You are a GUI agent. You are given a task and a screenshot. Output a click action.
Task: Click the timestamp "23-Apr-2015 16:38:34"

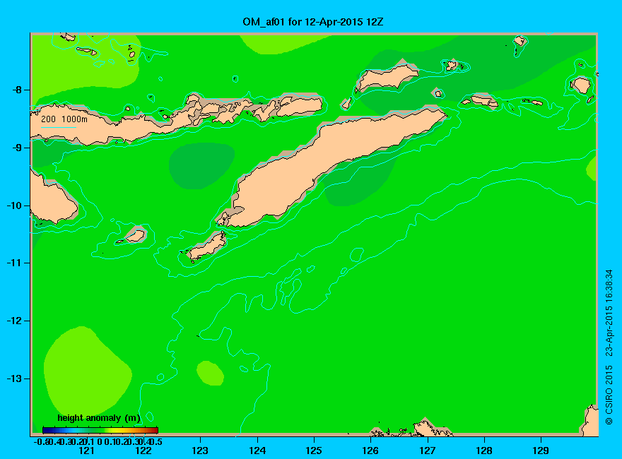(x=609, y=313)
